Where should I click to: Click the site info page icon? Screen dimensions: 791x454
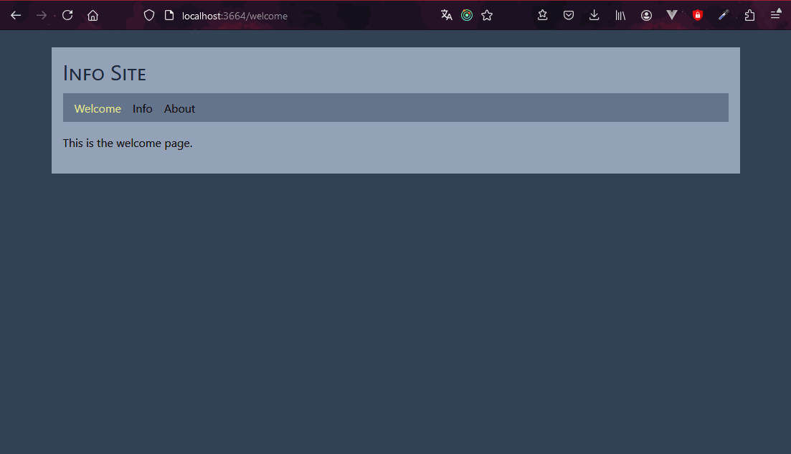(169, 15)
